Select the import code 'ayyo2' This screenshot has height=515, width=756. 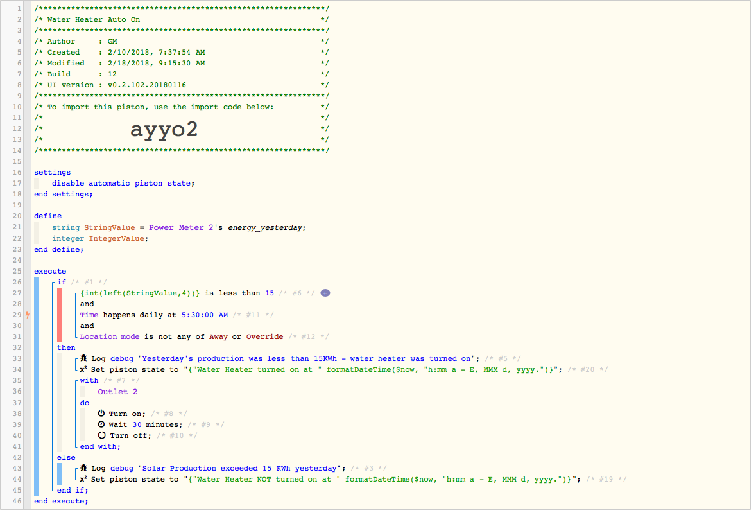click(x=164, y=129)
